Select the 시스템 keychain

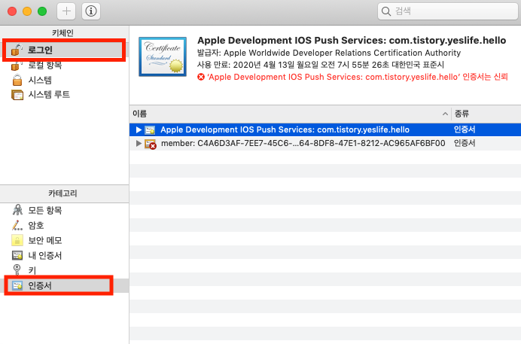64,80
